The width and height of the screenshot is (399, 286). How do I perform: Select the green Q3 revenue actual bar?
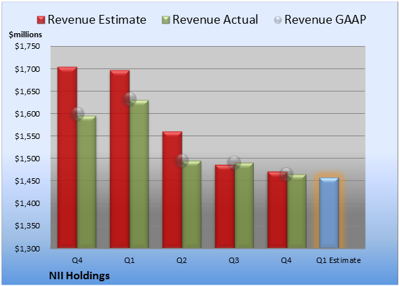244,205
